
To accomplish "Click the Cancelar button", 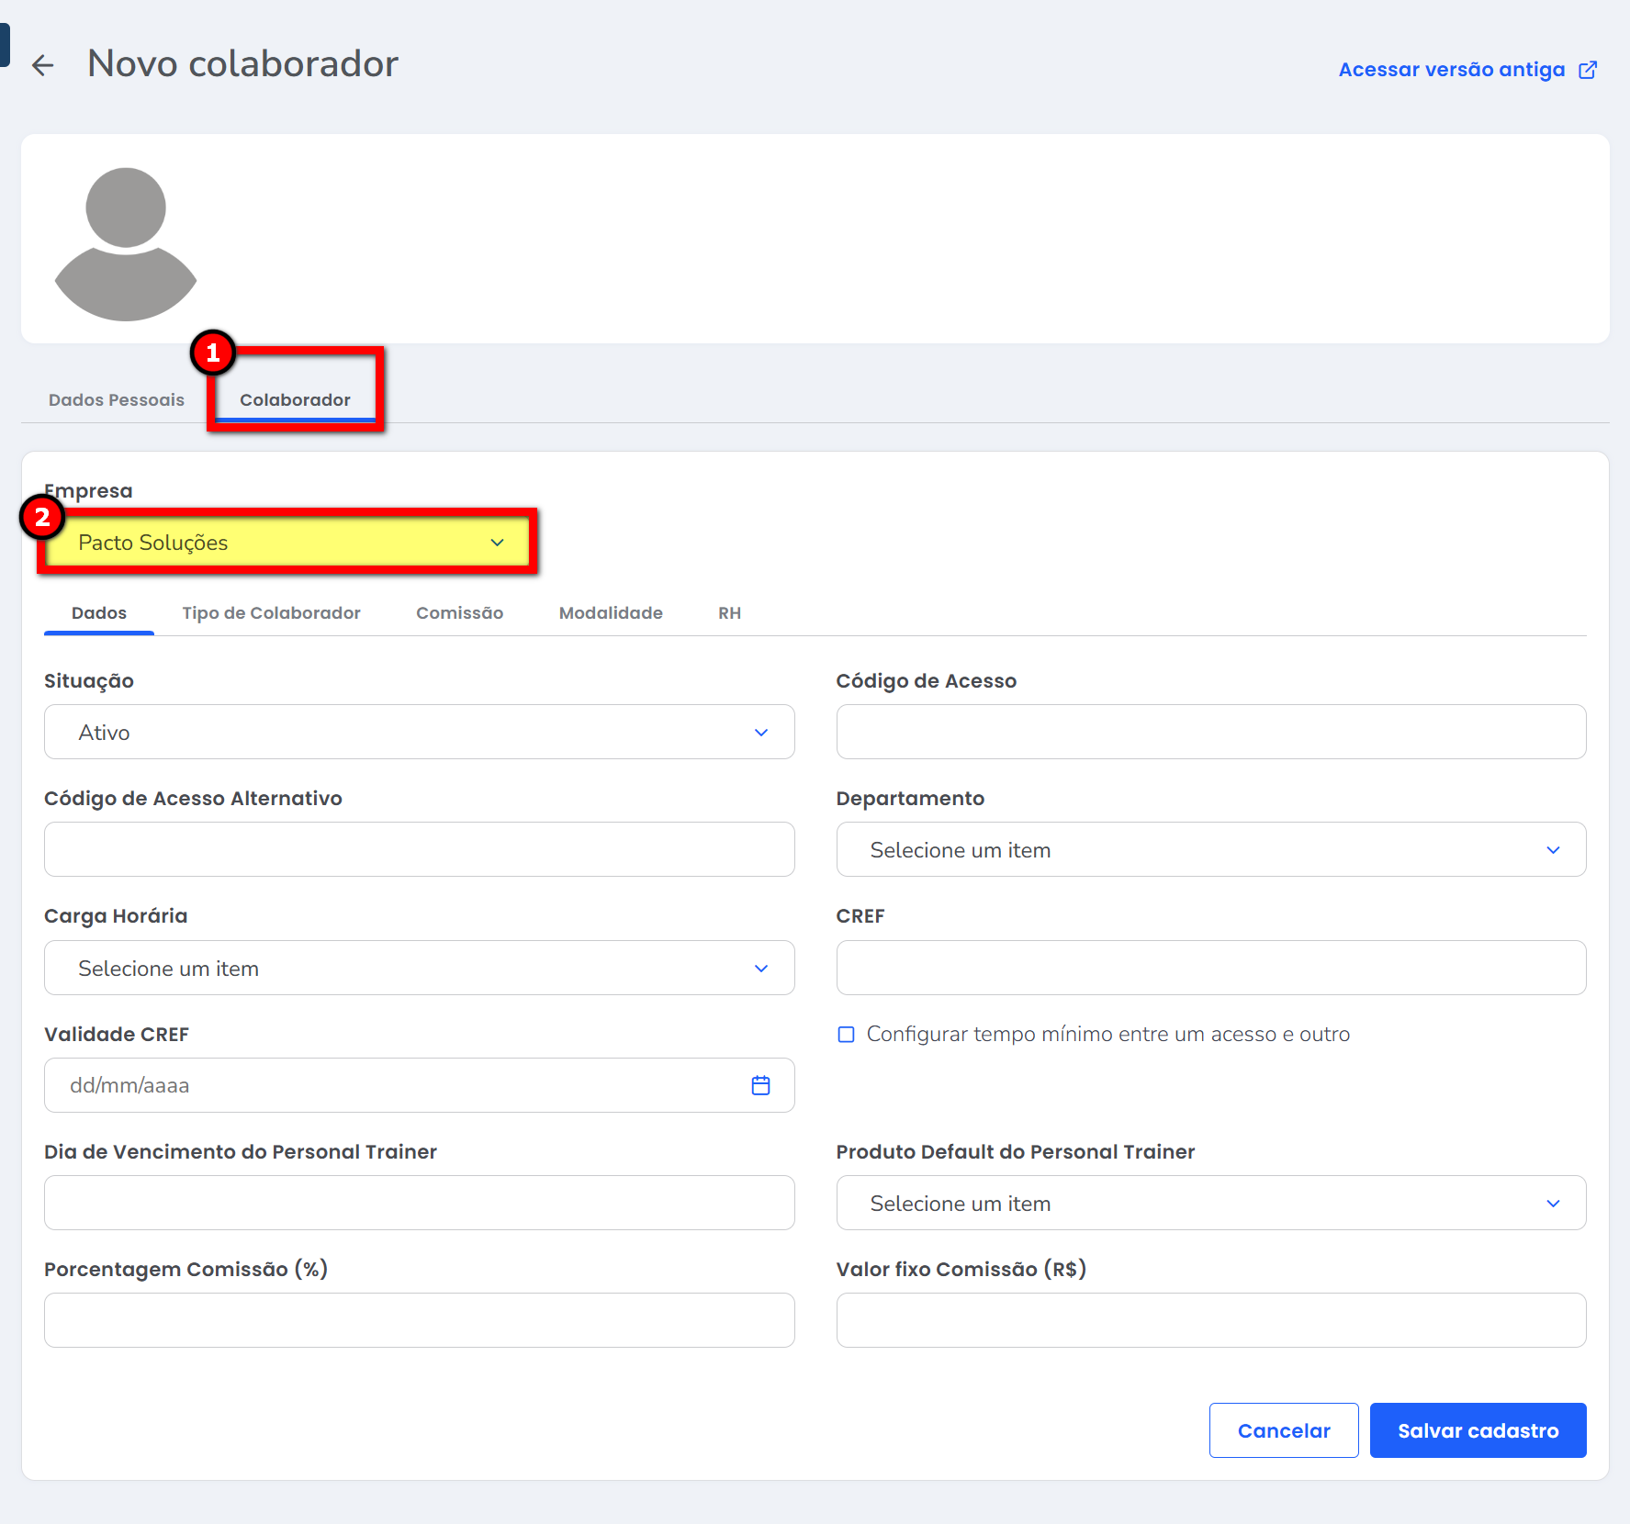I will click(1283, 1430).
